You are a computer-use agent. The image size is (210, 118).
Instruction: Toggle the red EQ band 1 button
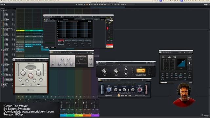point(61,40)
